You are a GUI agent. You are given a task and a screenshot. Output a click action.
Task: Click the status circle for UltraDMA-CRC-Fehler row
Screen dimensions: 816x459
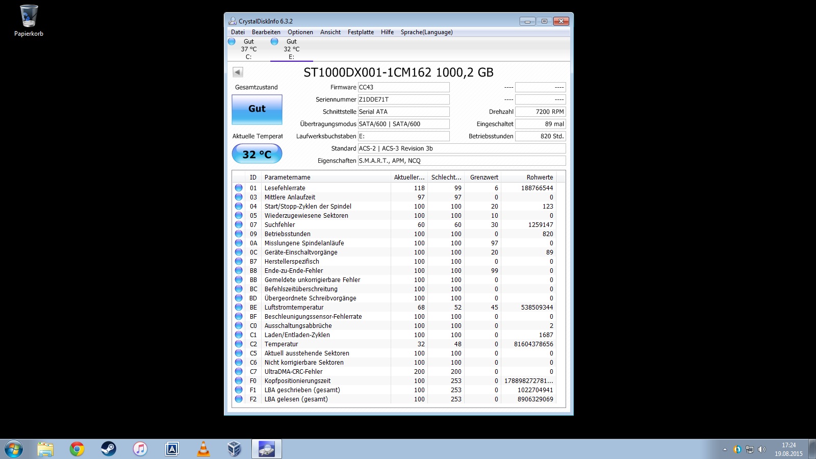[x=239, y=371]
